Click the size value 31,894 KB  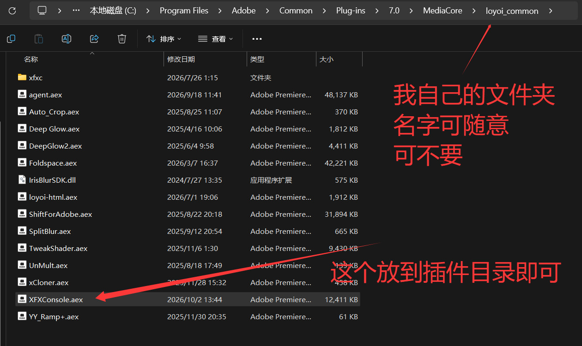pyautogui.click(x=341, y=215)
